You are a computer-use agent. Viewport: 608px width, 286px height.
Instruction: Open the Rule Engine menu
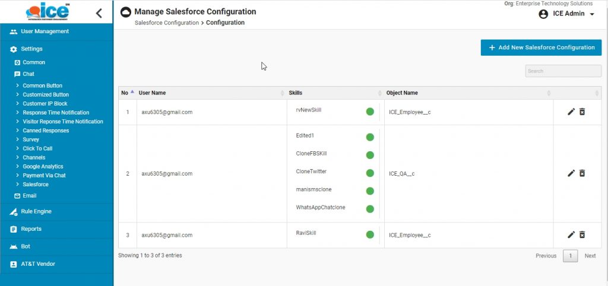pyautogui.click(x=36, y=211)
